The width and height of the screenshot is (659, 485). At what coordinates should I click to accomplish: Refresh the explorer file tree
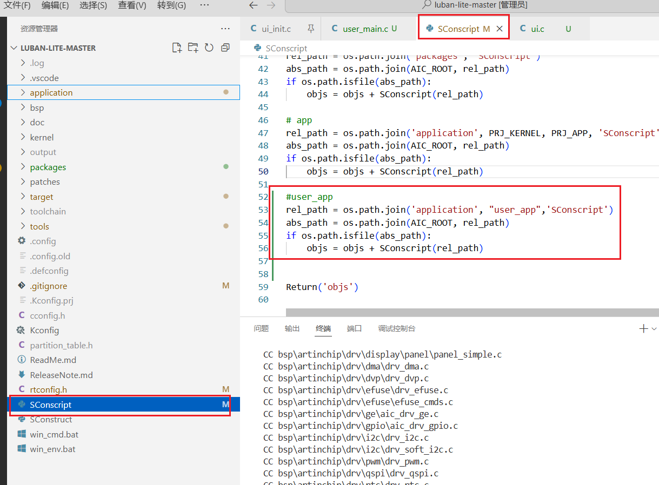[x=209, y=48]
